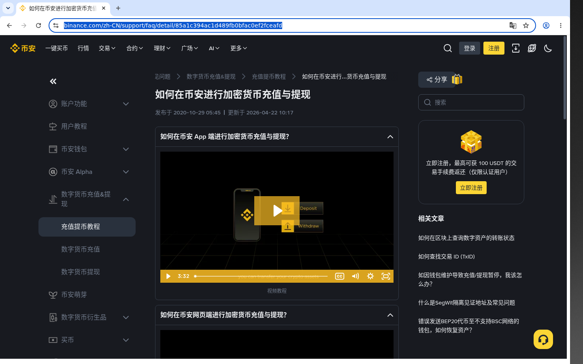Open the tab search dropdown arrow
Image resolution: width=583 pixels, height=364 pixels.
pos(8,8)
